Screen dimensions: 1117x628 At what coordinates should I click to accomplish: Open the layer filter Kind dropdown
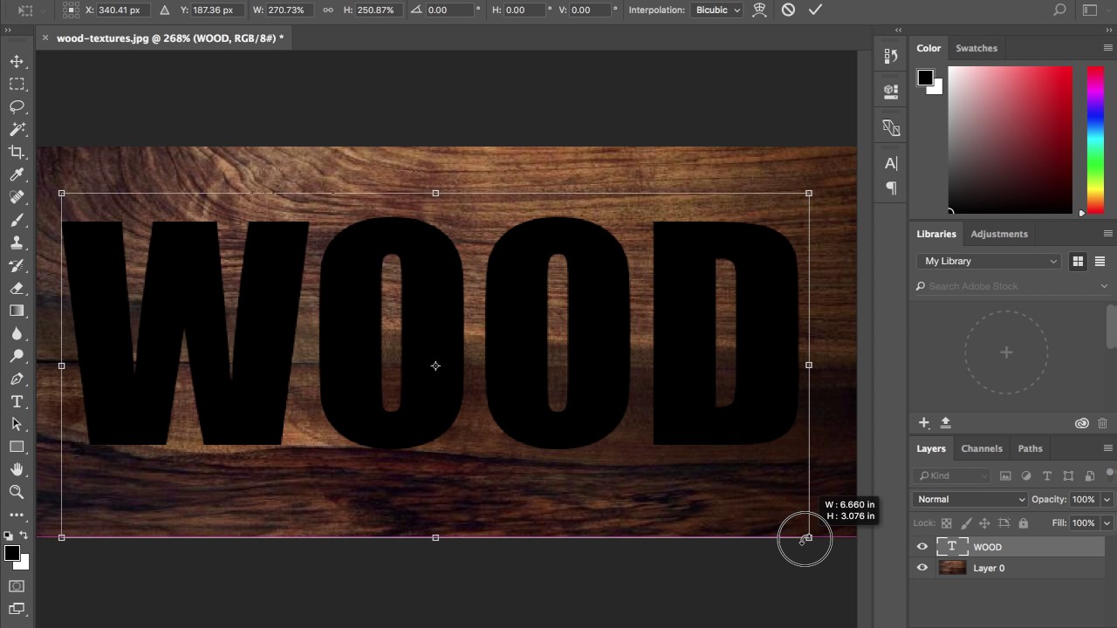[x=952, y=475]
